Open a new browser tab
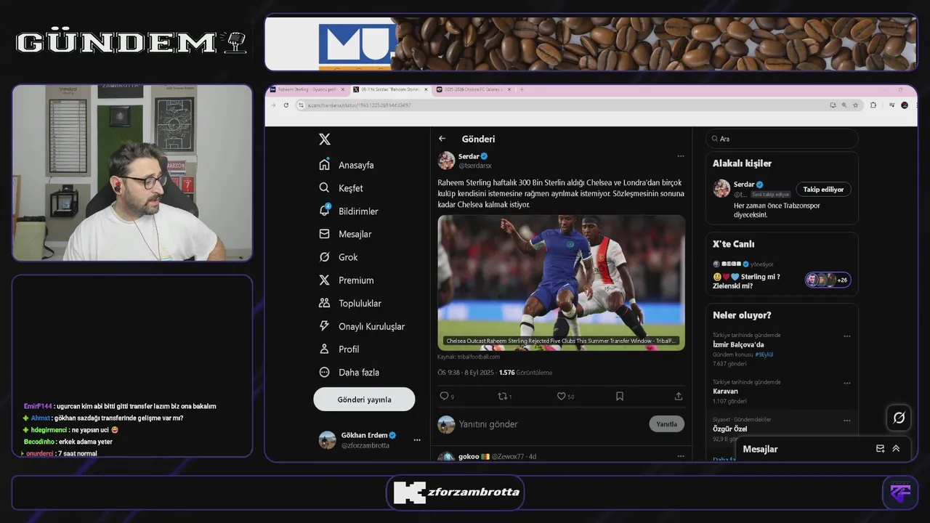Viewport: 930px width, 523px height. (x=522, y=89)
